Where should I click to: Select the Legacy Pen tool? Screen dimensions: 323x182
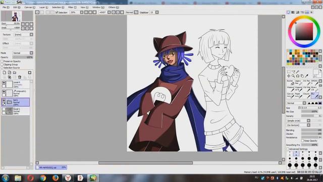pyautogui.click(x=298, y=82)
